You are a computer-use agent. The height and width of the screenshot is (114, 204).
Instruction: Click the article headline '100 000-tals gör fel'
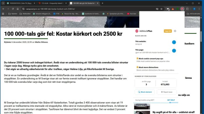pos(63,34)
